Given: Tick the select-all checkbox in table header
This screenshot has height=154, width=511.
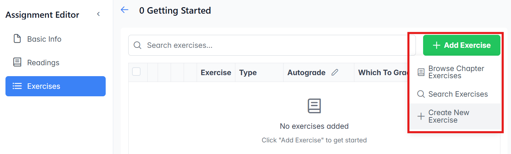Looking at the screenshot, I should point(136,72).
